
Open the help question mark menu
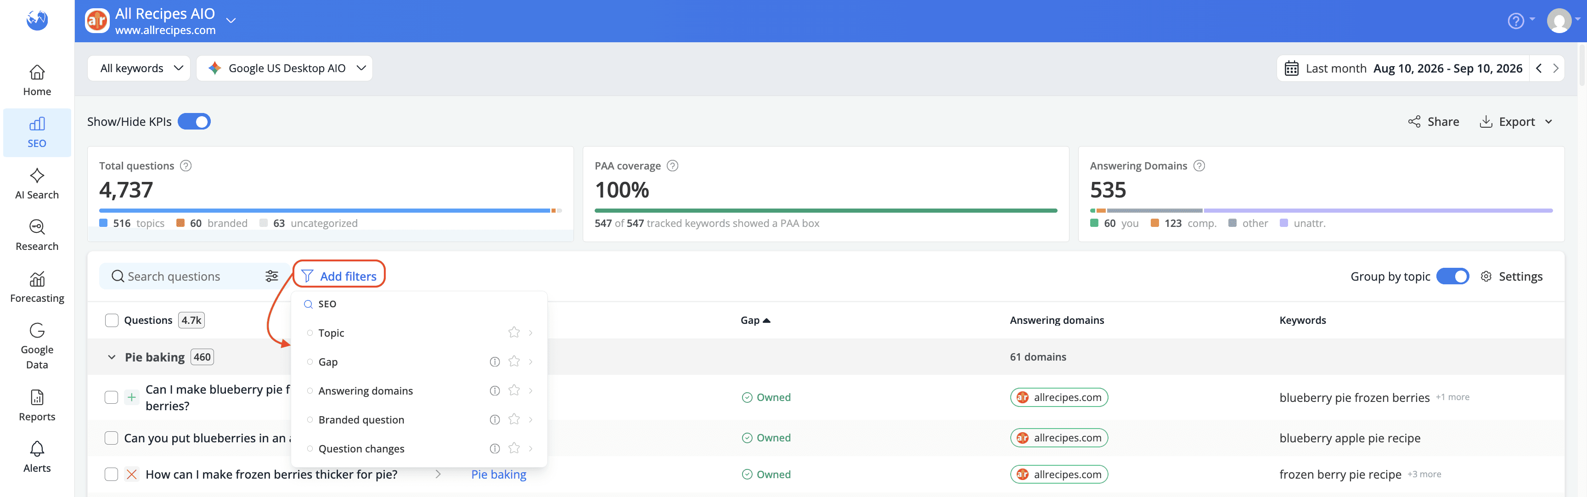pos(1515,21)
